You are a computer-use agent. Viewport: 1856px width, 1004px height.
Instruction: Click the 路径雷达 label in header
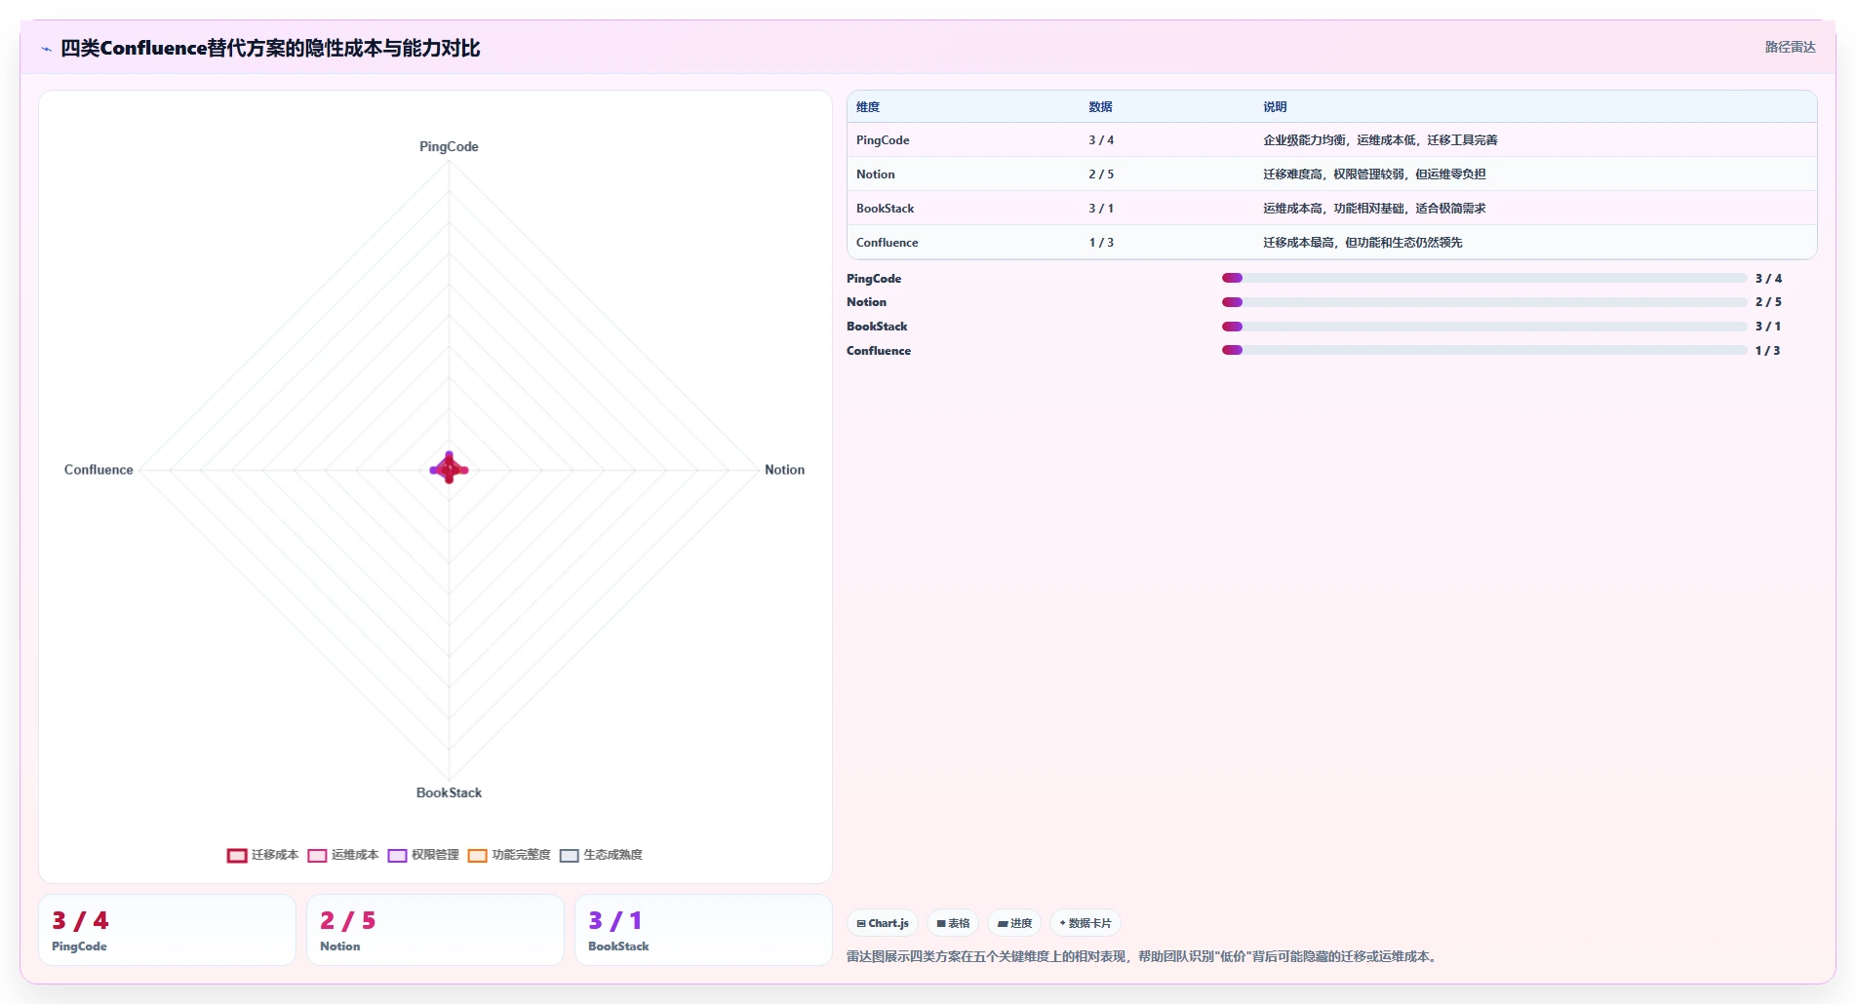1790,47
